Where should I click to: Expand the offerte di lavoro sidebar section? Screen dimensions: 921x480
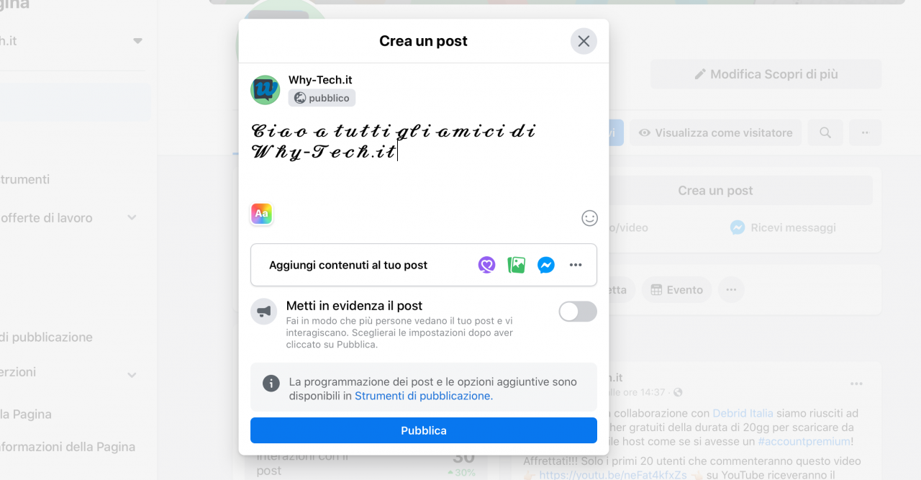tap(132, 217)
